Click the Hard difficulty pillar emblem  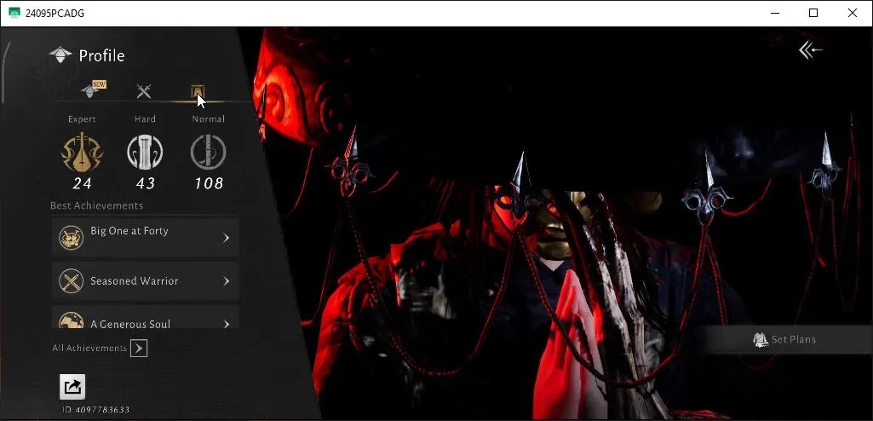point(145,153)
